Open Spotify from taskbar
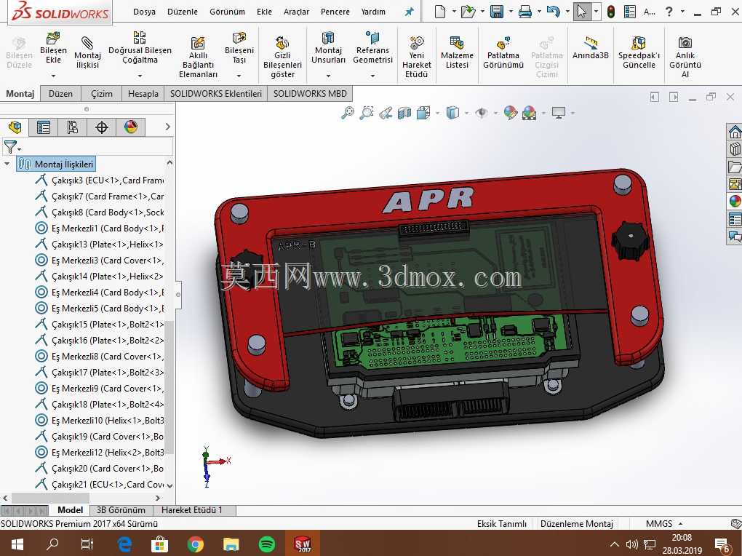 pos(267,544)
